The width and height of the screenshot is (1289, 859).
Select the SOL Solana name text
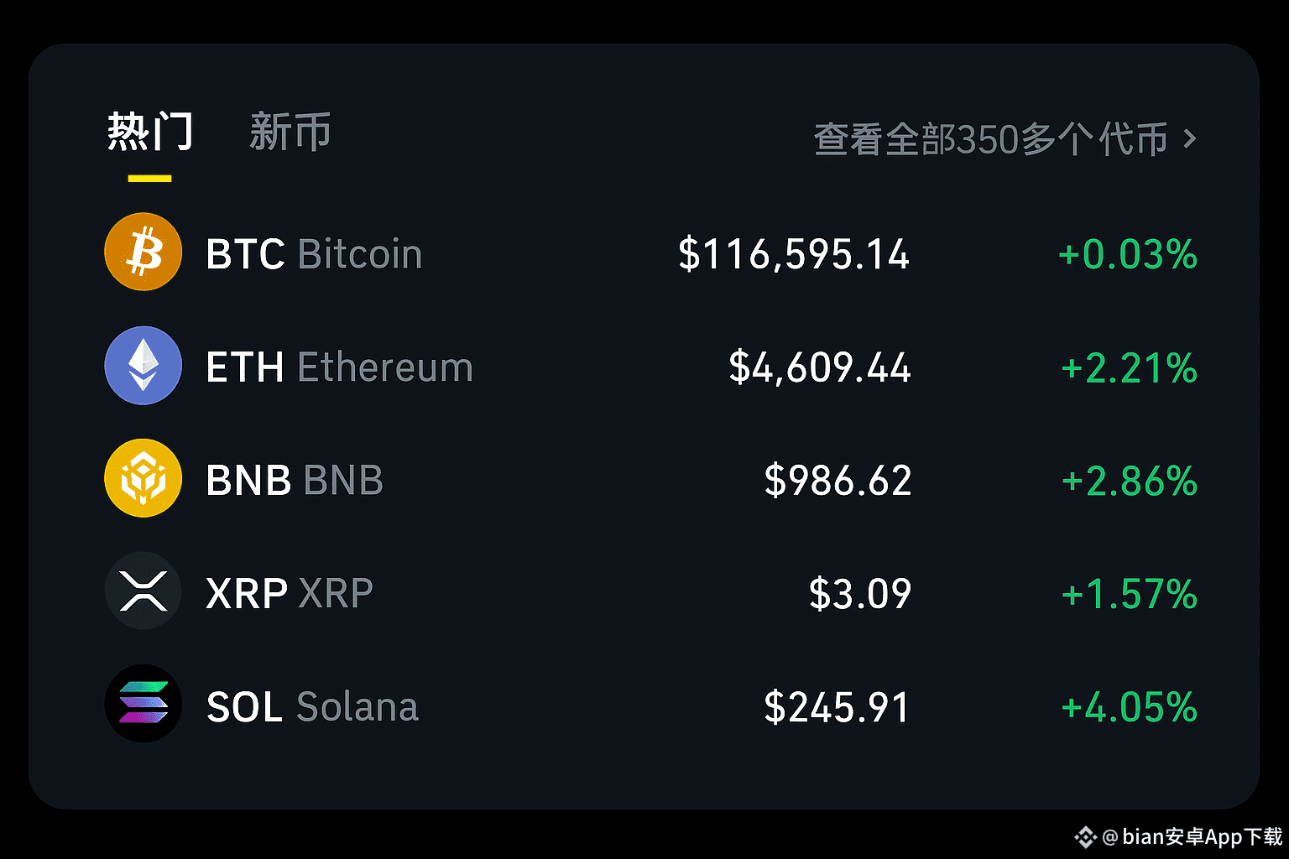[312, 707]
